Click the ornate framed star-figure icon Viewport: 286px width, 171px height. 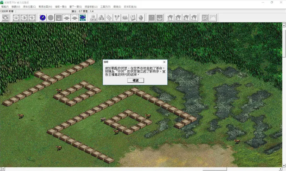coord(32,18)
